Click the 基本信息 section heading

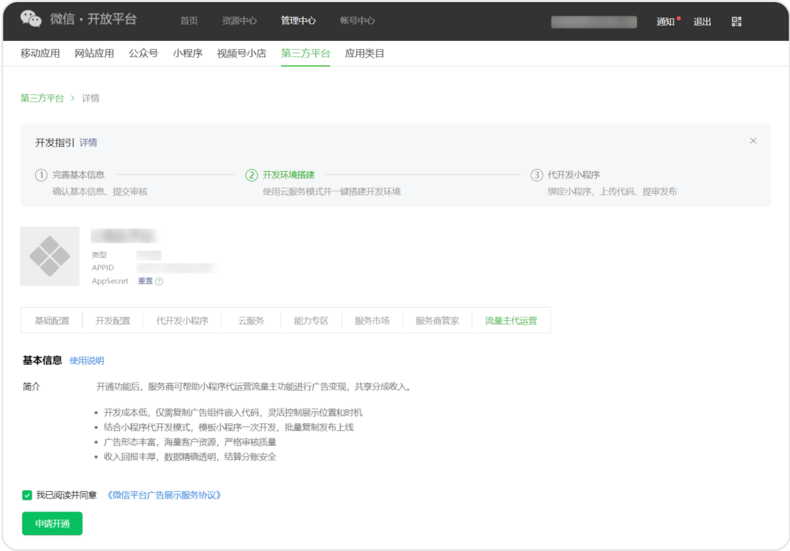coord(42,360)
